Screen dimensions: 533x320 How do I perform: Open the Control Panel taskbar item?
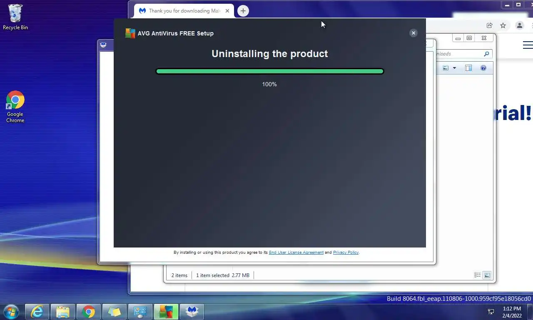[140, 312]
